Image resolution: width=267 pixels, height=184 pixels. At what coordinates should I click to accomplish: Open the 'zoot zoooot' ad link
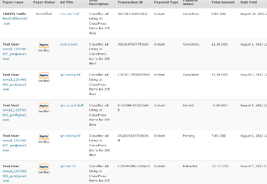click(x=69, y=44)
